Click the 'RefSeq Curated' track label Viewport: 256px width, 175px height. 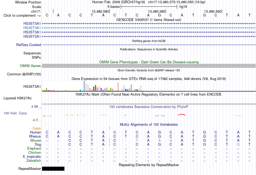click(29, 45)
